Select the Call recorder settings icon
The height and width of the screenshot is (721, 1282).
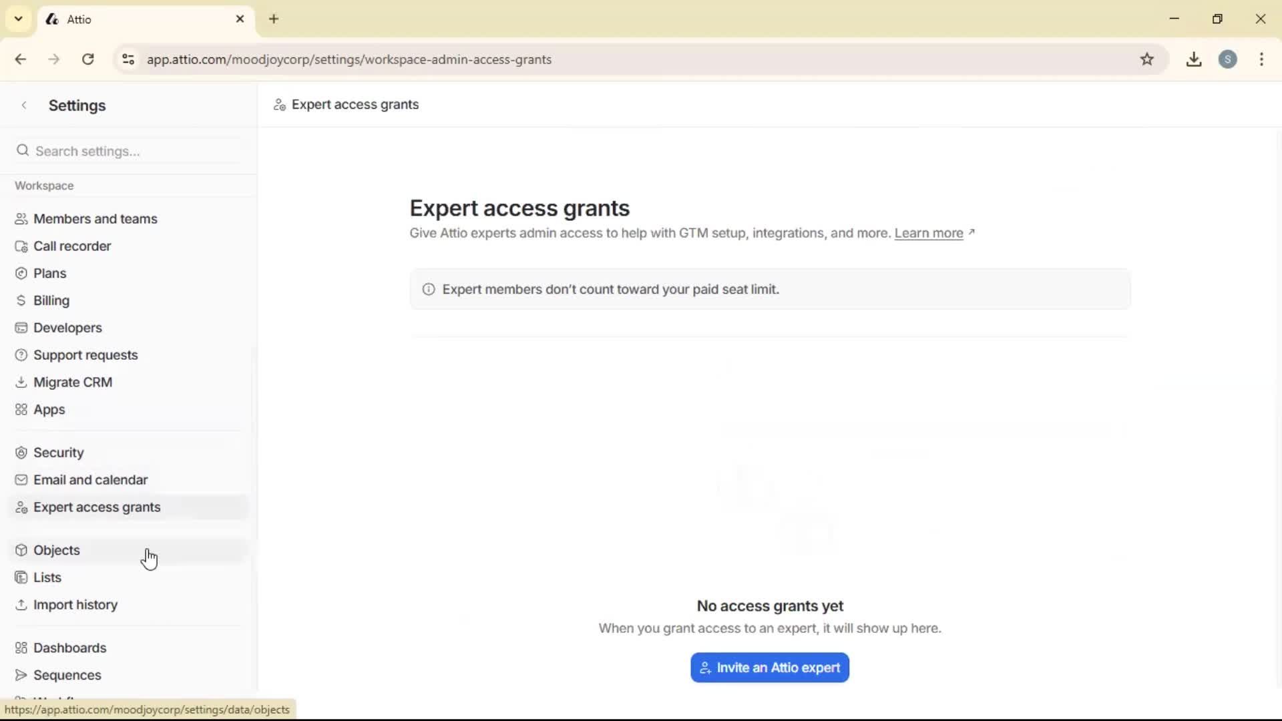click(x=21, y=246)
